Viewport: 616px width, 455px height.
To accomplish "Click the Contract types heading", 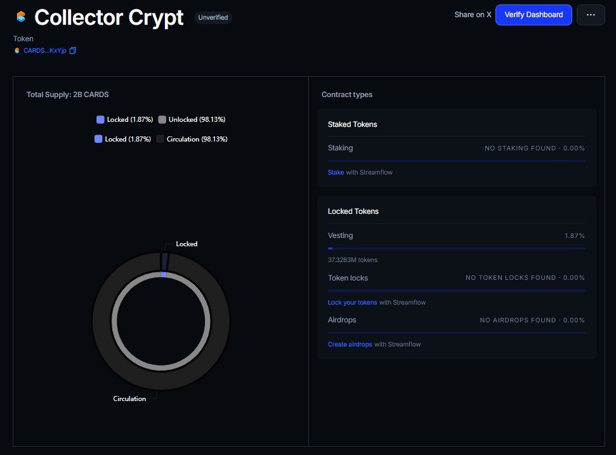I will 347,95.
